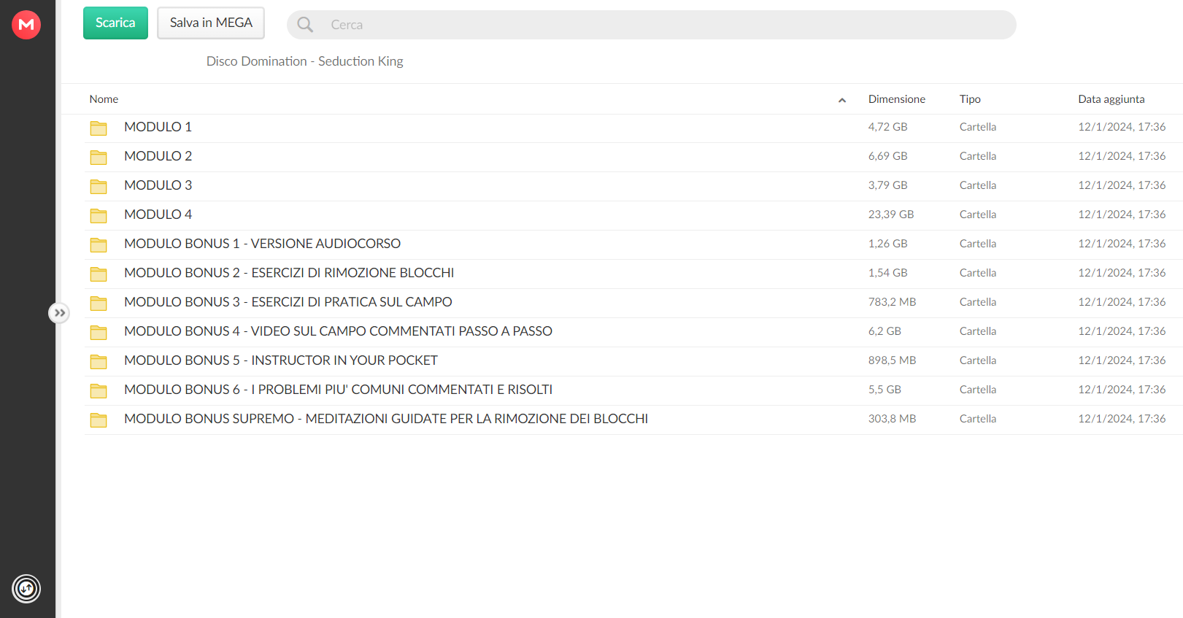This screenshot has width=1183, height=618.
Task: Click the MODULO BONUS 2 folder icon
Action: (x=99, y=274)
